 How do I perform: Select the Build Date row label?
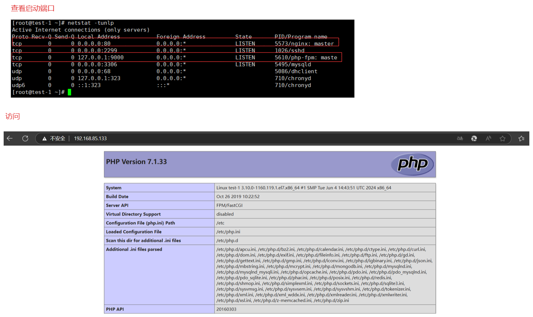tap(117, 197)
